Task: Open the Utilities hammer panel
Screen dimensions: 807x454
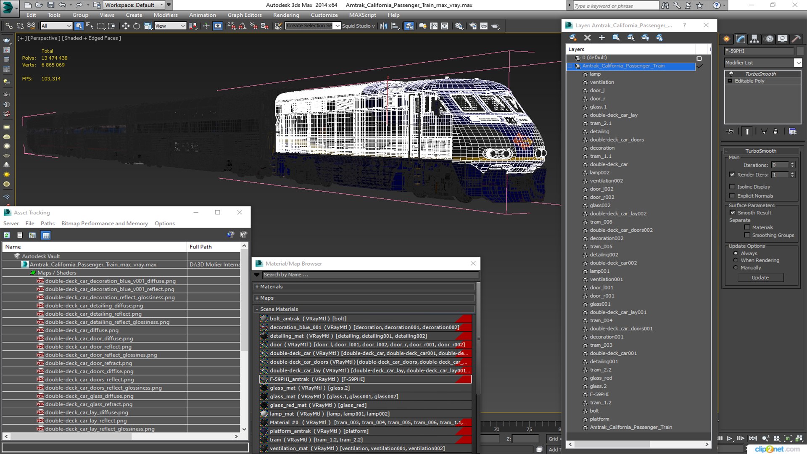Action: tap(796, 39)
